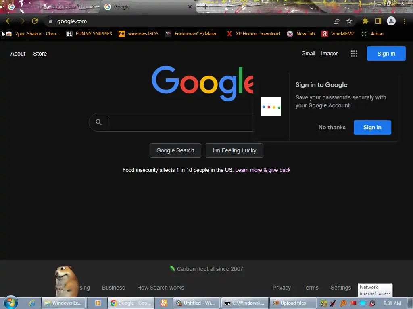Open the media player taskbar icon
Viewport: 413px width, 309px height.
click(98, 303)
